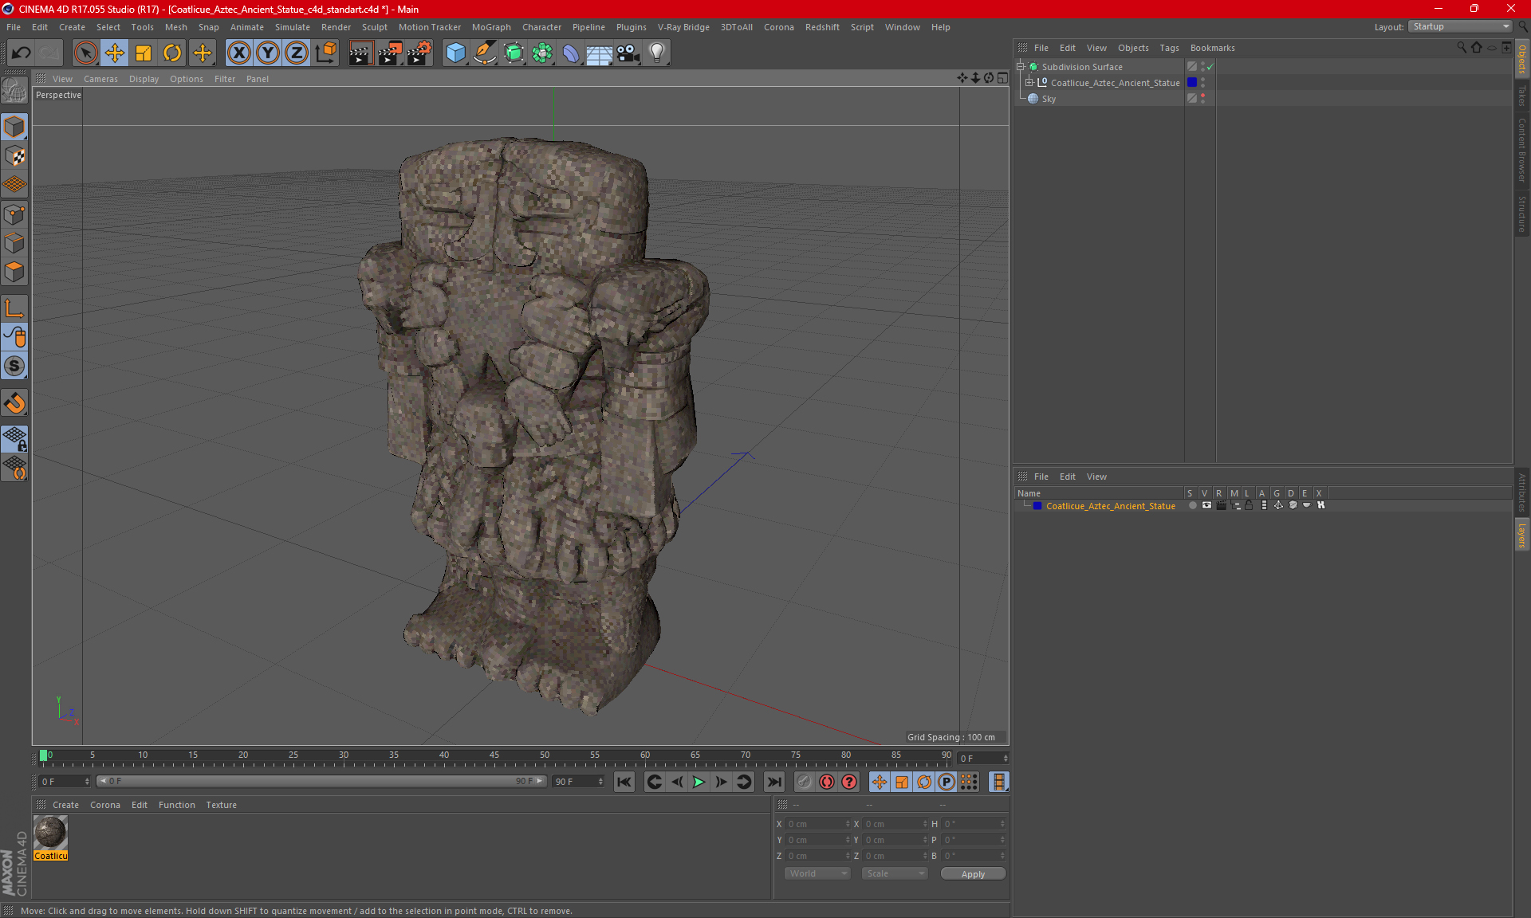Add a Camera object
The height and width of the screenshot is (918, 1531).
tap(628, 53)
